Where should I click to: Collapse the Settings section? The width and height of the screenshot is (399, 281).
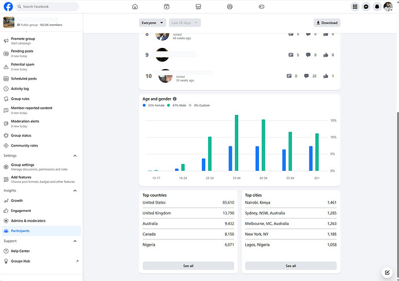pyautogui.click(x=75, y=156)
